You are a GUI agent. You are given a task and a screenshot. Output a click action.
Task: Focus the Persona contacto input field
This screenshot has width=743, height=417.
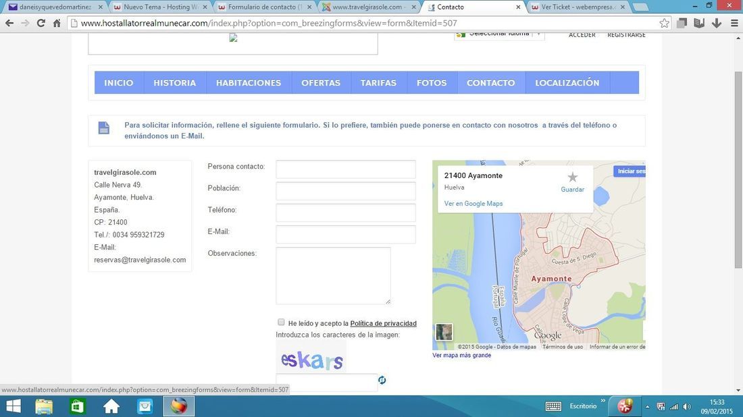(x=346, y=169)
